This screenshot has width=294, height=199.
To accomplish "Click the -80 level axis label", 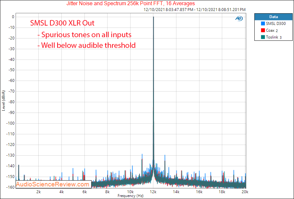I will (11, 102).
